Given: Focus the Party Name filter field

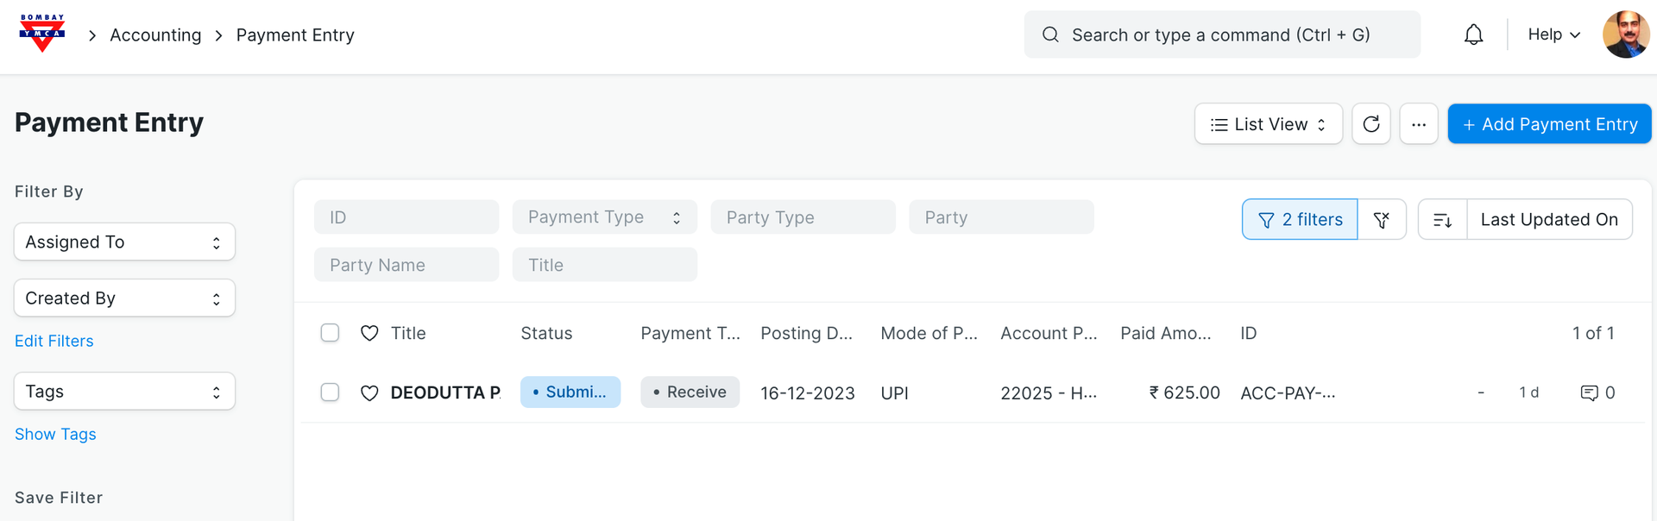Looking at the screenshot, I should click(406, 265).
